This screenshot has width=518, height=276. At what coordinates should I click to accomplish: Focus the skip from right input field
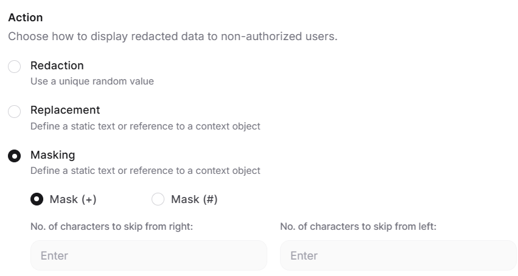pos(149,255)
